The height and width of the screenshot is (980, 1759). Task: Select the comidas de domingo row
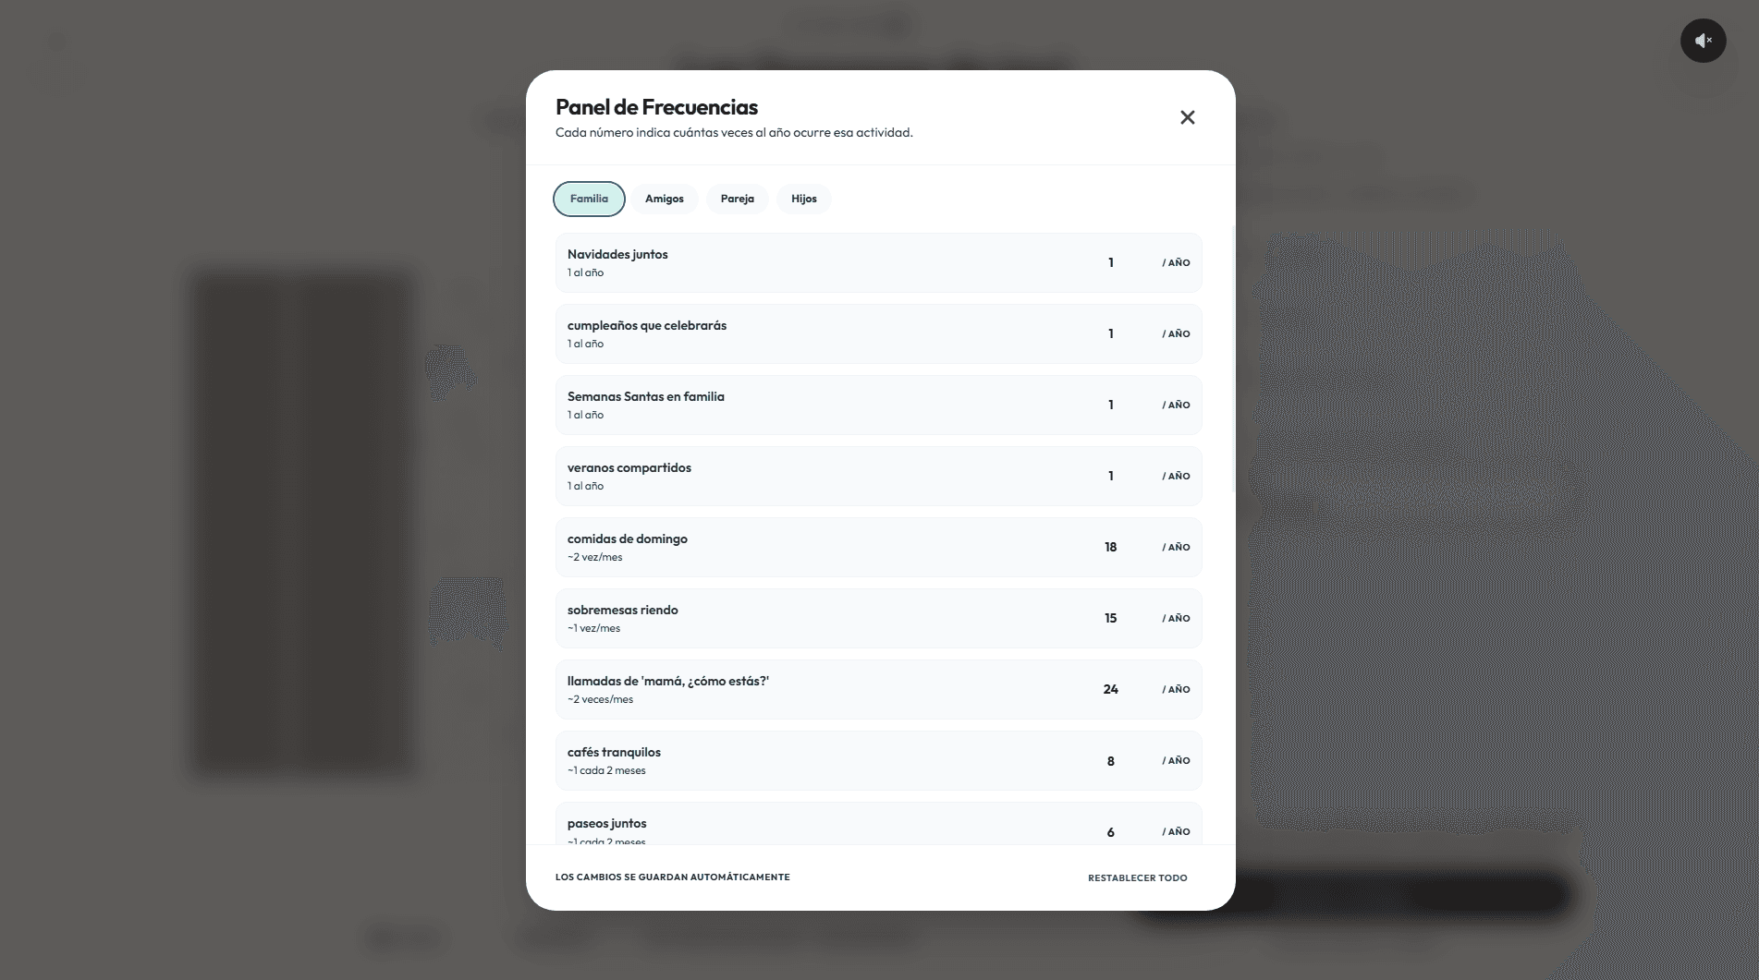click(x=878, y=547)
